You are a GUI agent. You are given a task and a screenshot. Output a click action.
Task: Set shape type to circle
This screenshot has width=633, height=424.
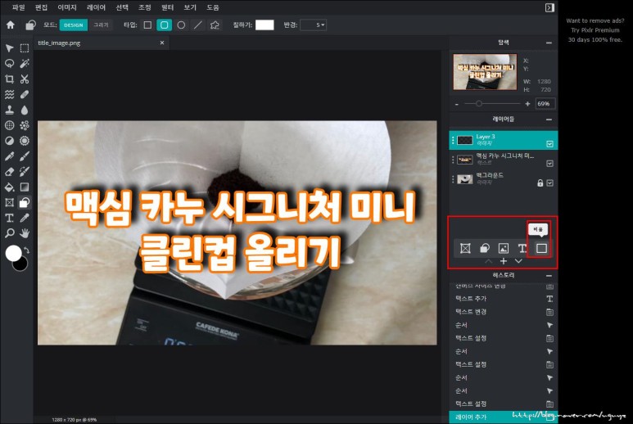pos(181,25)
